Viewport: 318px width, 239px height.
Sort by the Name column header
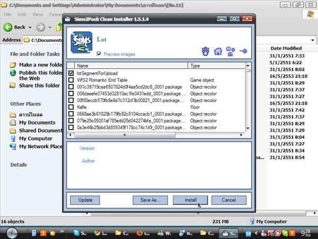pos(131,66)
